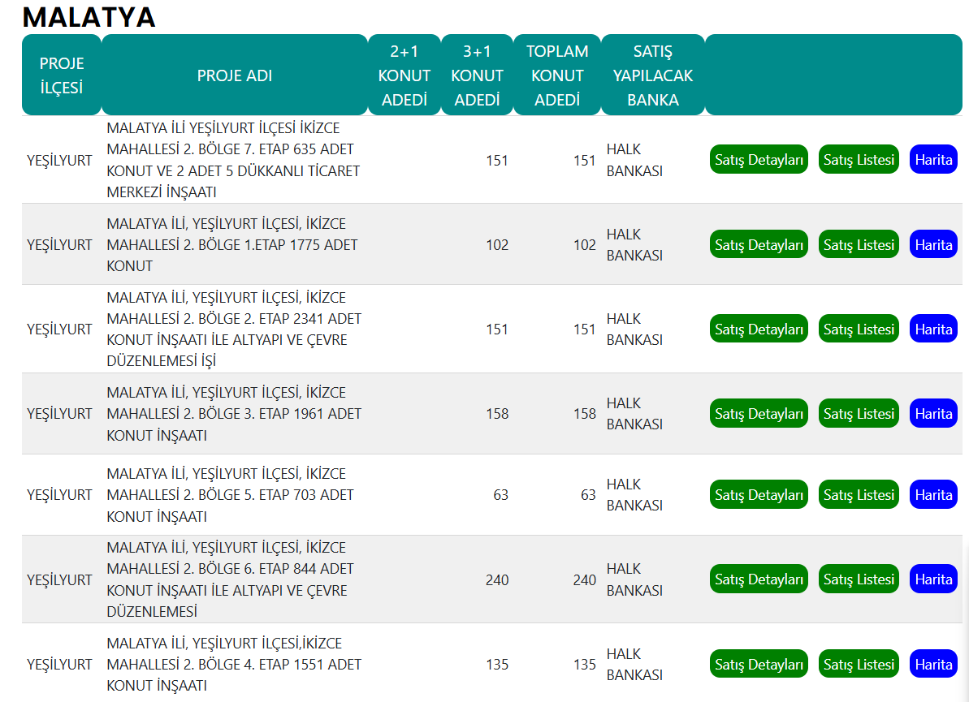
Task: View Satış Listesi for 3. ETAP 1961 ADET project
Action: (x=859, y=414)
